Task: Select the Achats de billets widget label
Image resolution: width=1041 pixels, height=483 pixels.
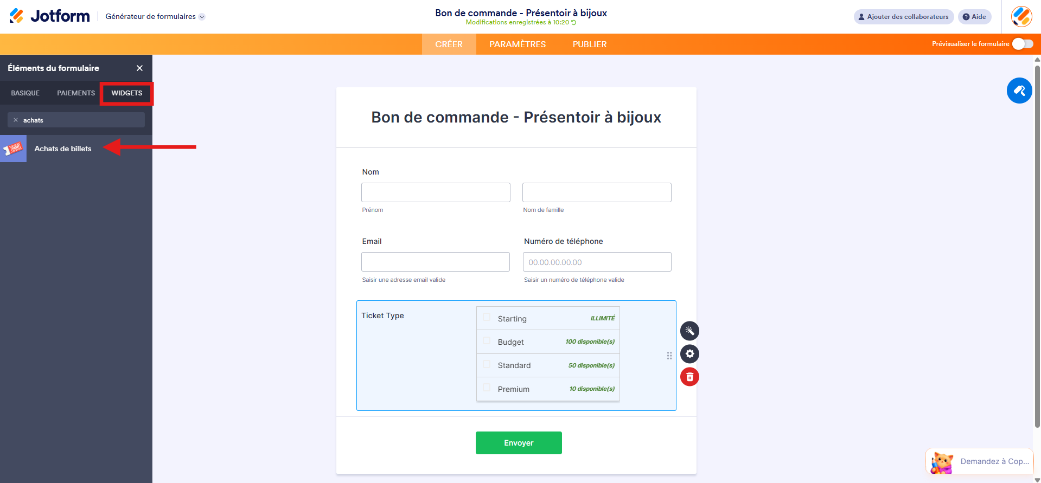Action: point(63,149)
